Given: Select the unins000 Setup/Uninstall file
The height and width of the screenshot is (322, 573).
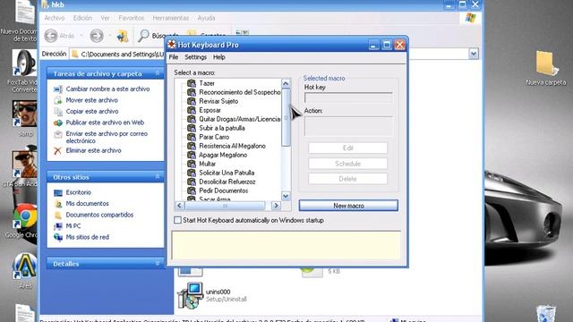Looking at the screenshot, I should click(x=213, y=295).
